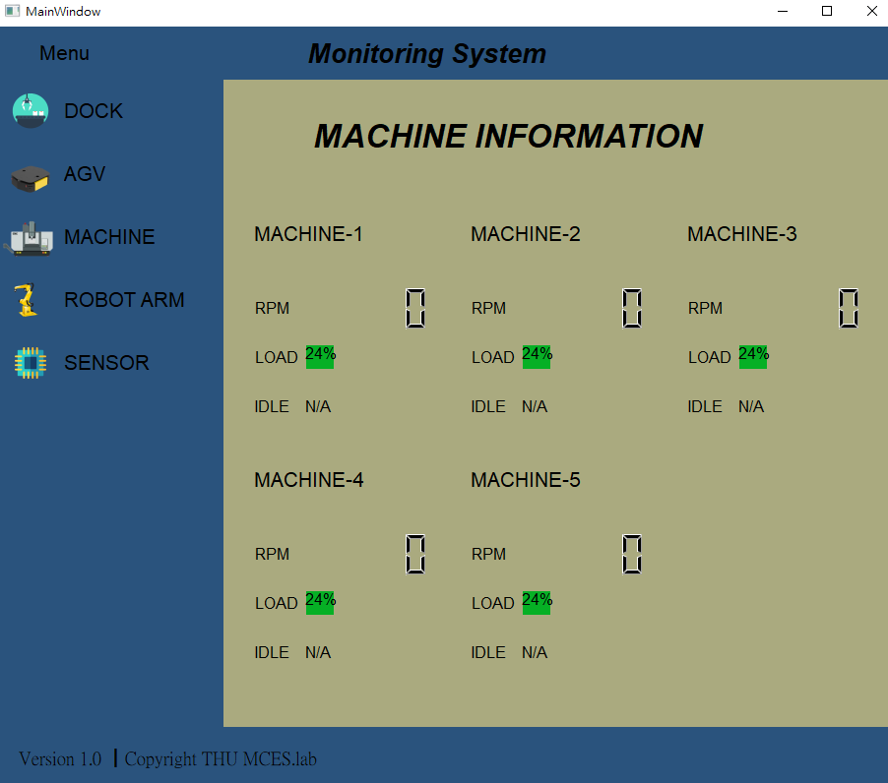Screen dimensions: 888x783
Task: Click the MainWindow application icon
Action: tap(12, 11)
